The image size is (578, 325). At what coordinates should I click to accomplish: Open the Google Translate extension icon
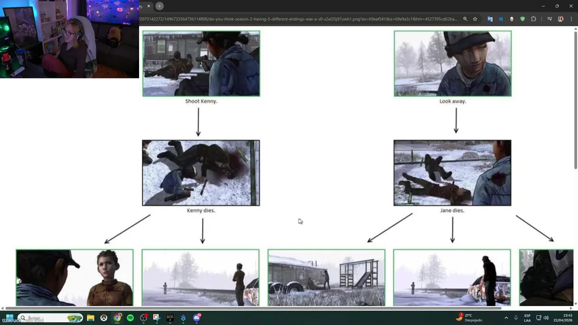tap(490, 19)
